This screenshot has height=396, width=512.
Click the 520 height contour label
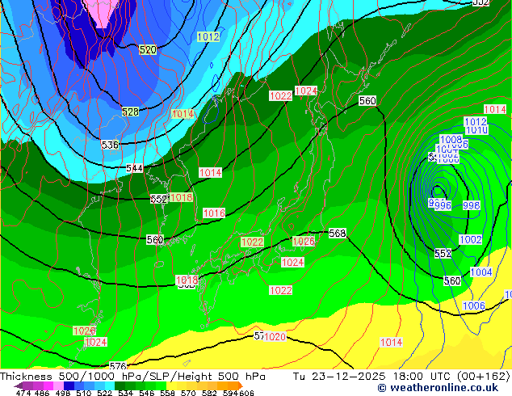148,49
